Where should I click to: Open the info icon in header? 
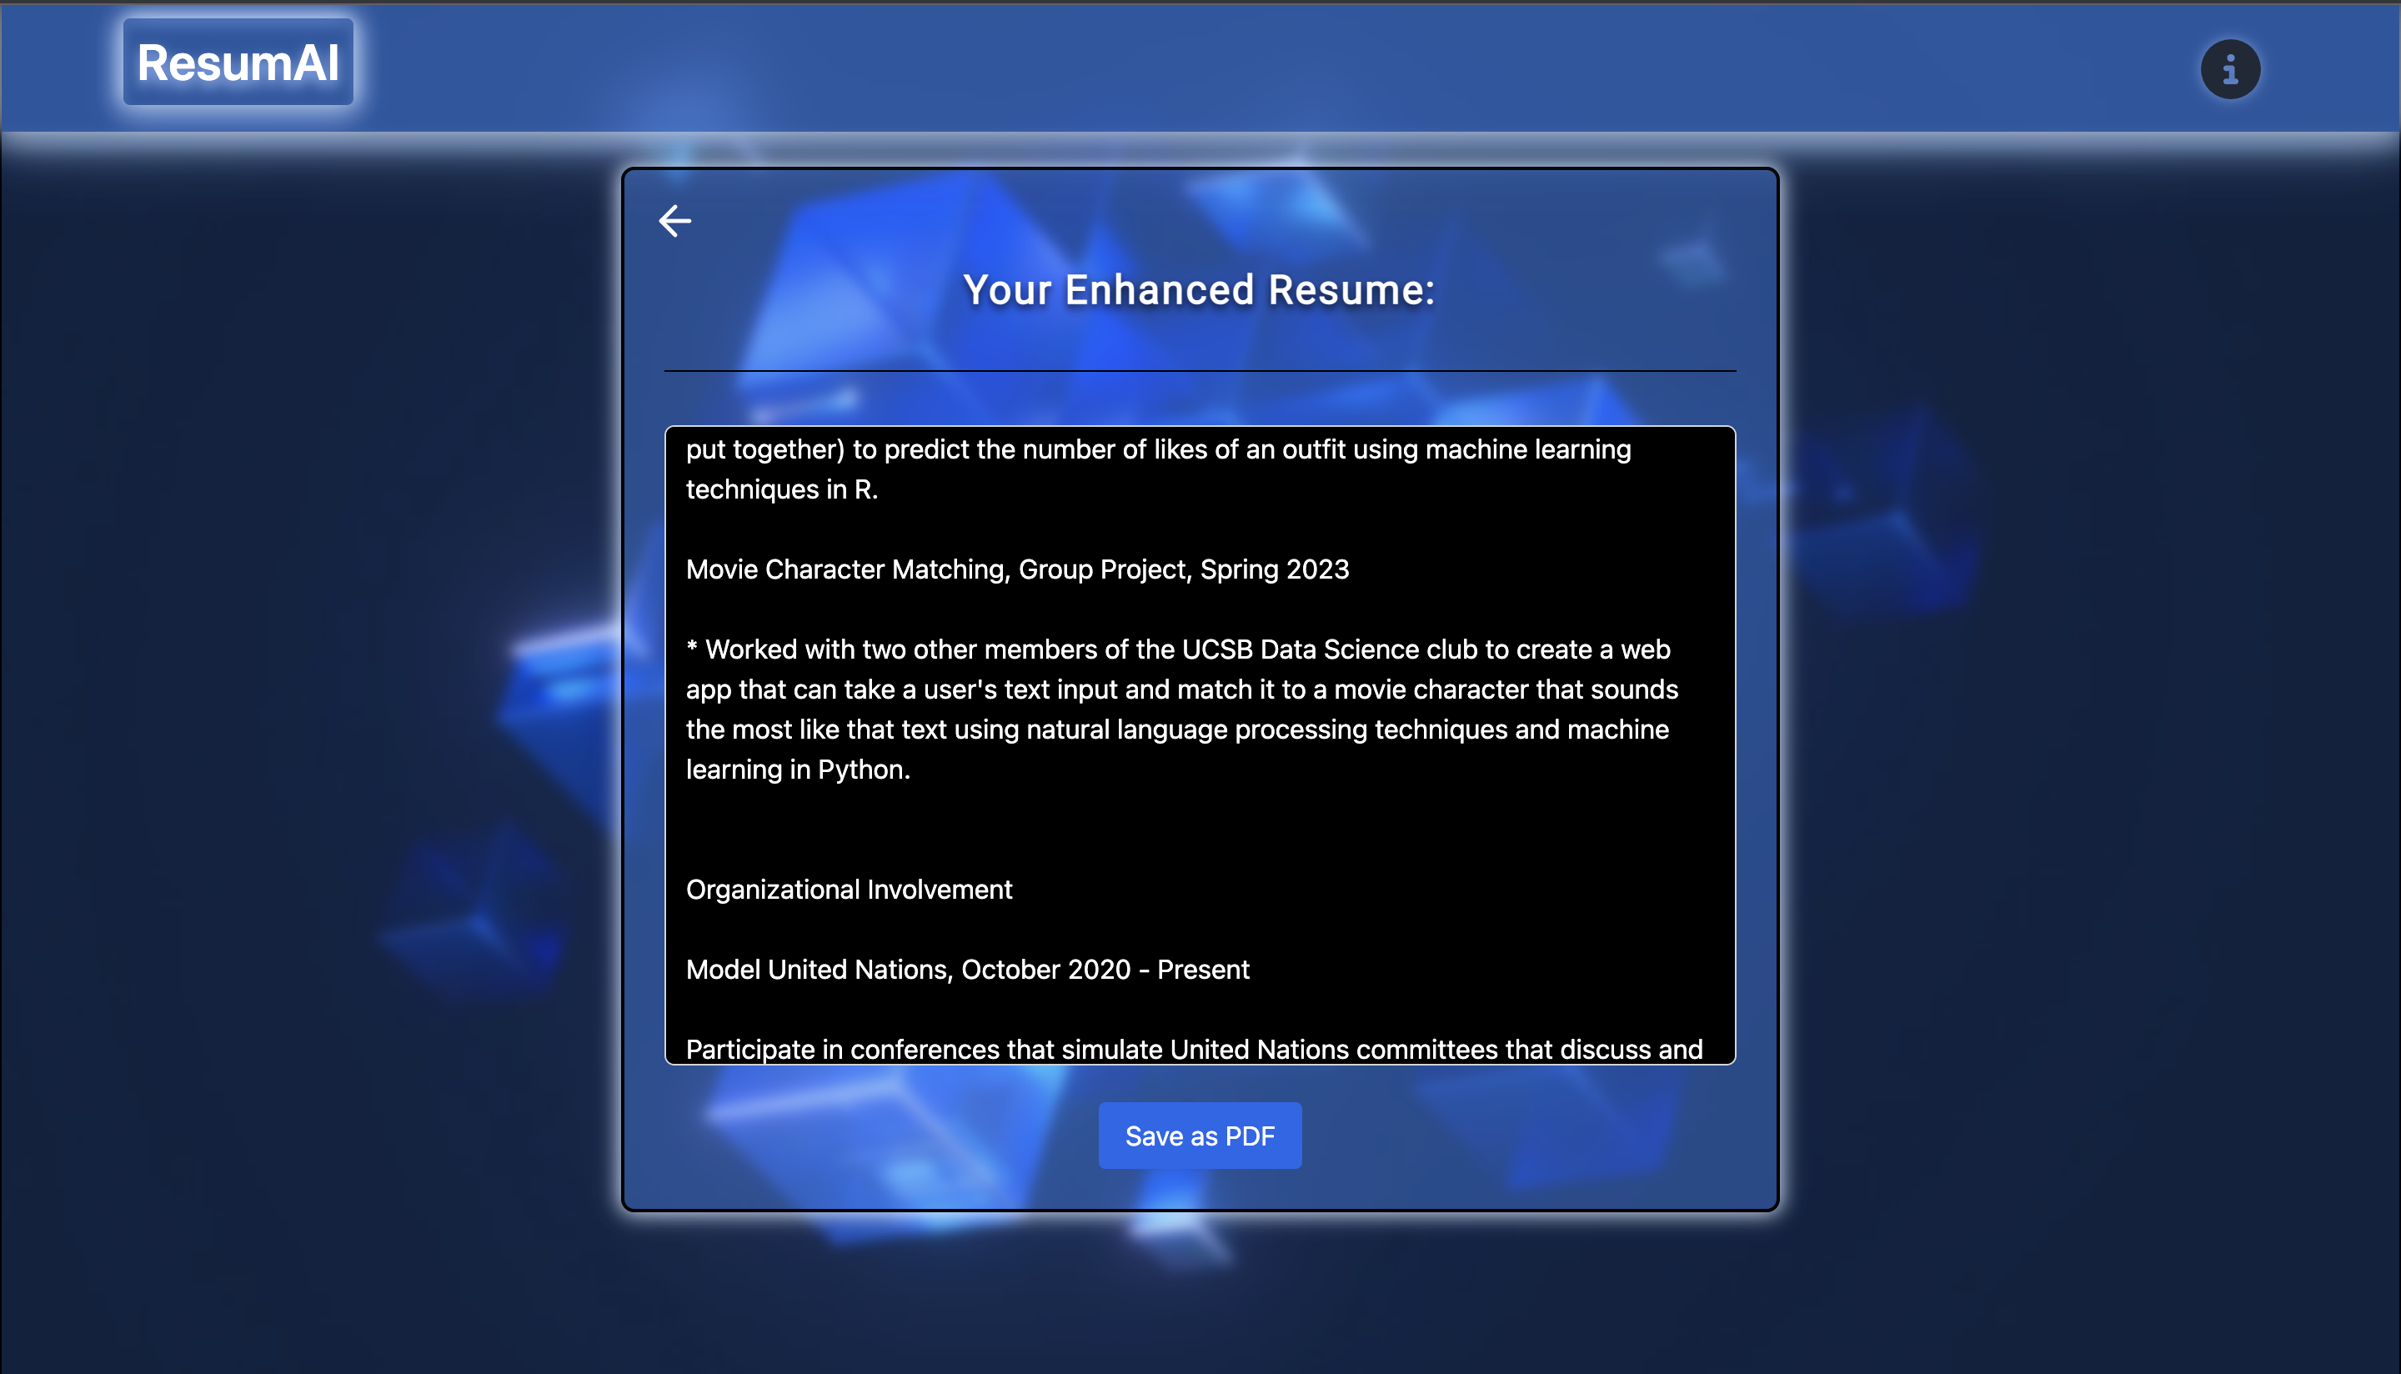[2229, 69]
